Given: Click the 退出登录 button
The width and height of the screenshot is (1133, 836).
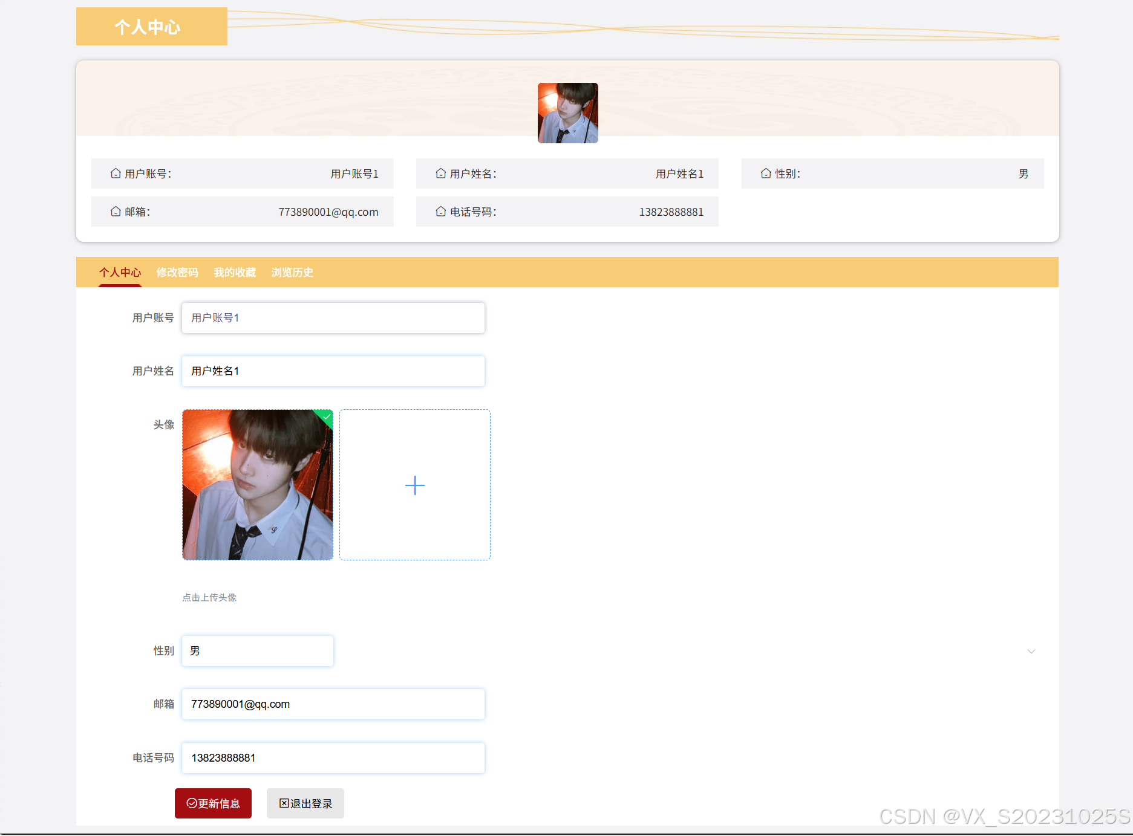Looking at the screenshot, I should [x=305, y=803].
